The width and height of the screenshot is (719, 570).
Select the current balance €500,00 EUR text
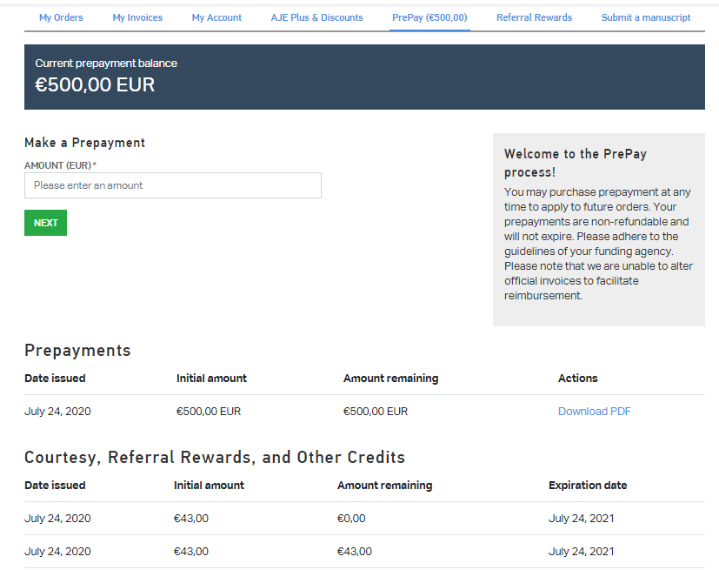[x=95, y=85]
